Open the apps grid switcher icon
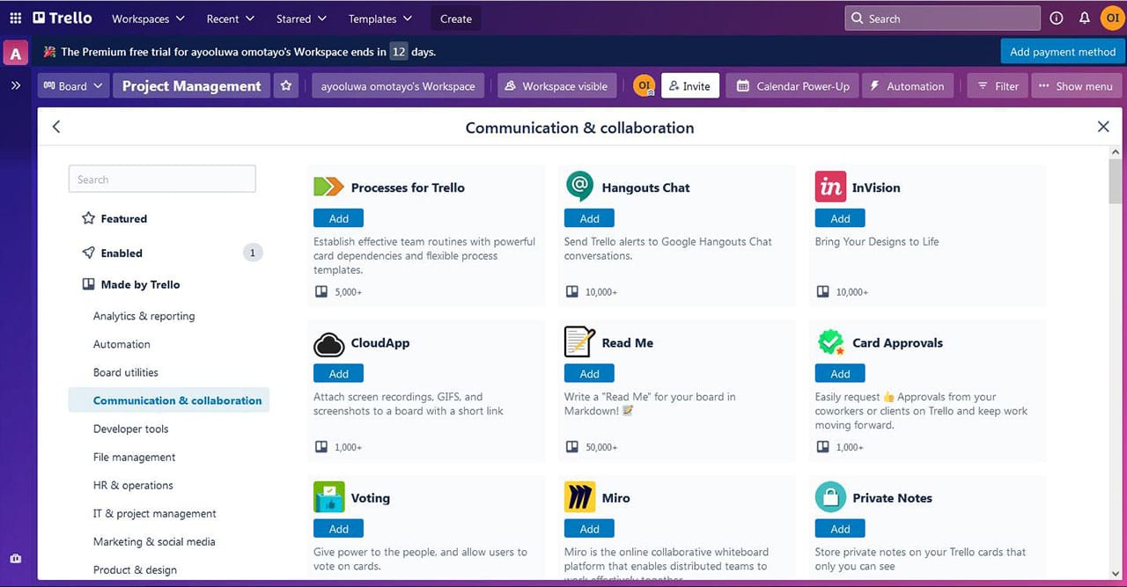 click(x=16, y=18)
